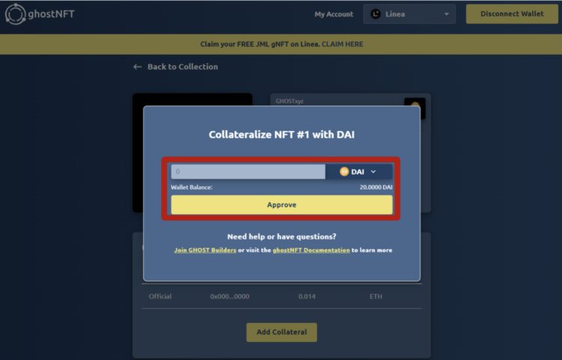Click the 20.0000 DAI wallet balance
This screenshot has height=360, width=562.
coord(375,187)
